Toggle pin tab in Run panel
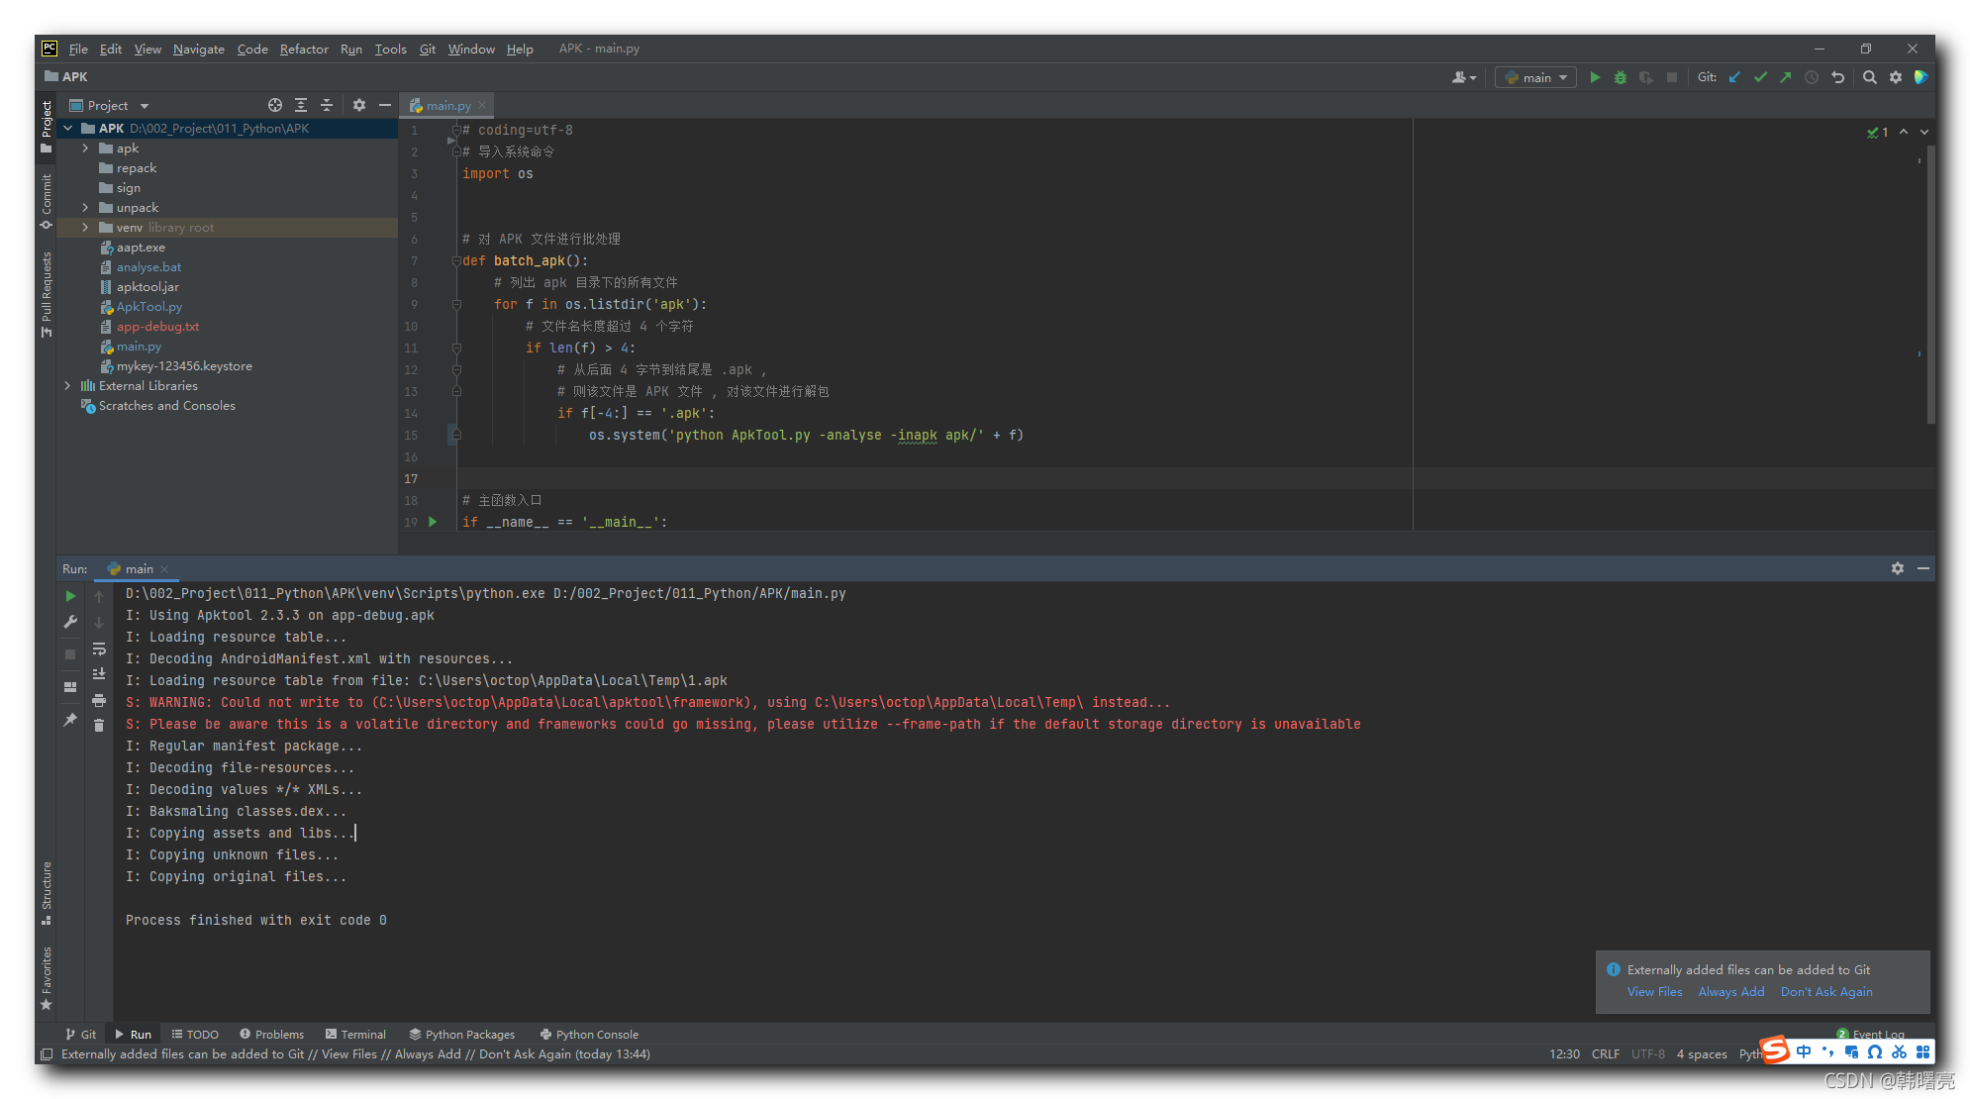Screen dimensions: 1970x1099 (70, 720)
